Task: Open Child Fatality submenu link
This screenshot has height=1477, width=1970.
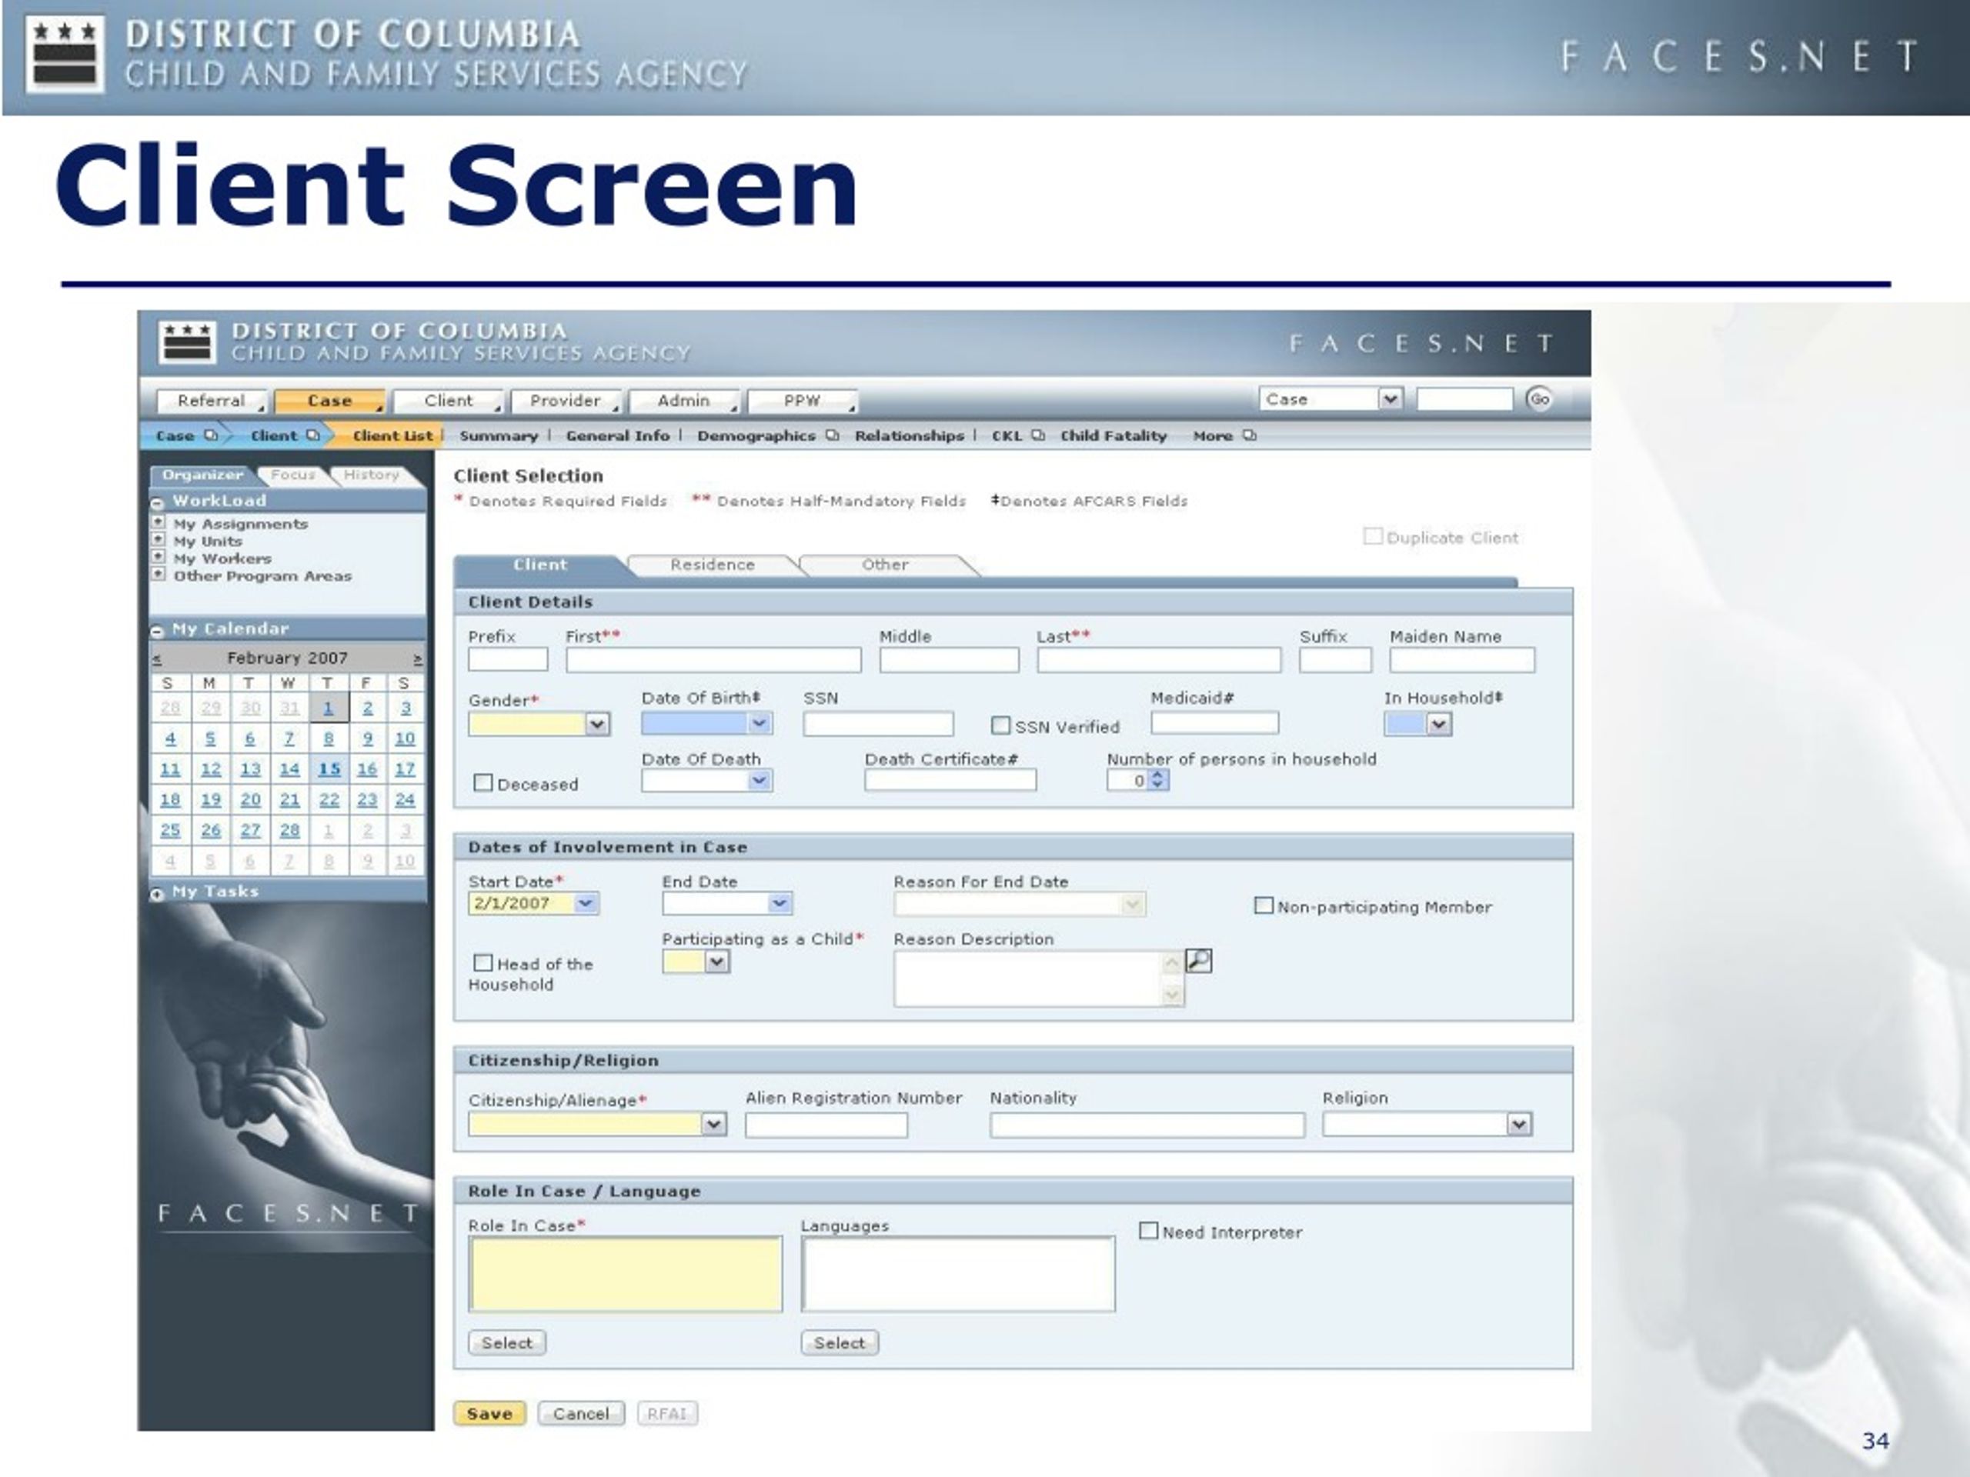Action: (x=1114, y=436)
